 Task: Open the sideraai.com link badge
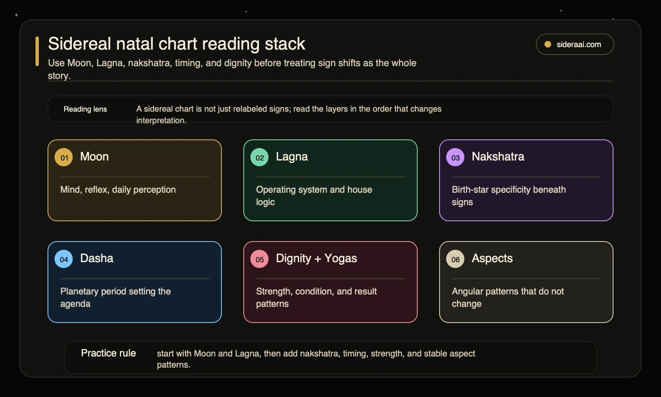pos(575,44)
